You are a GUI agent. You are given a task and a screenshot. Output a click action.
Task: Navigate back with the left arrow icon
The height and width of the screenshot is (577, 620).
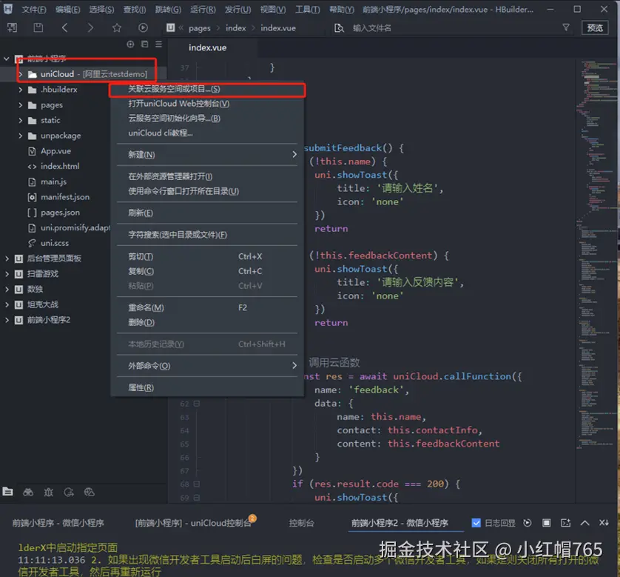(x=65, y=27)
